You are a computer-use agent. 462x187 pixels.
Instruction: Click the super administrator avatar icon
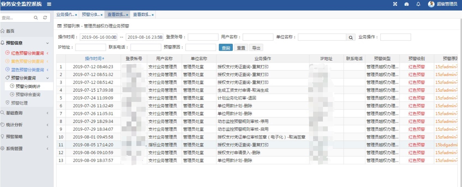(431, 4)
